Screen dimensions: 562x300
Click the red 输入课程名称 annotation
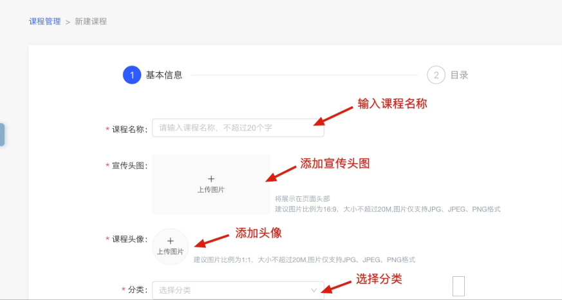[393, 104]
